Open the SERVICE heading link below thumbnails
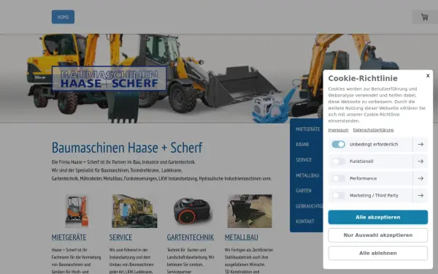Screen dimensions: 438x274 [x=120, y=237]
